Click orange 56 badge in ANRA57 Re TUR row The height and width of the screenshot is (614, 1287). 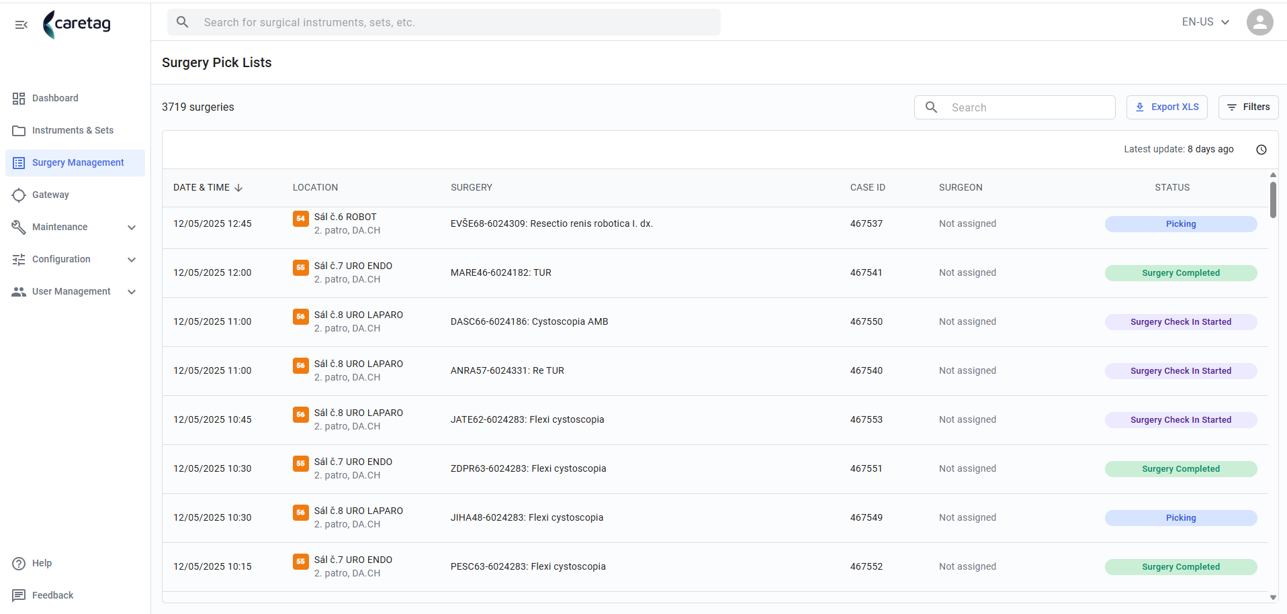[x=301, y=365]
